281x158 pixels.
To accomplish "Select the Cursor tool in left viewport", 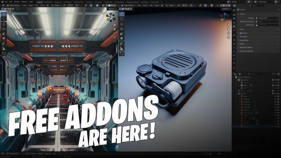I will [4, 19].
